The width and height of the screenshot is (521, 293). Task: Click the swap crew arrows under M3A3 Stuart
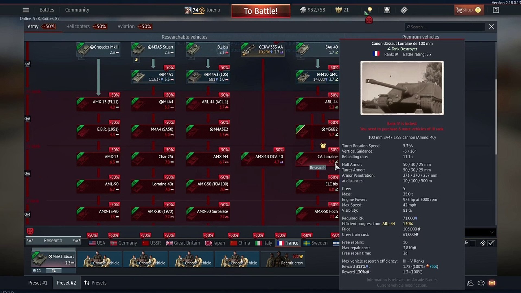tap(54, 270)
